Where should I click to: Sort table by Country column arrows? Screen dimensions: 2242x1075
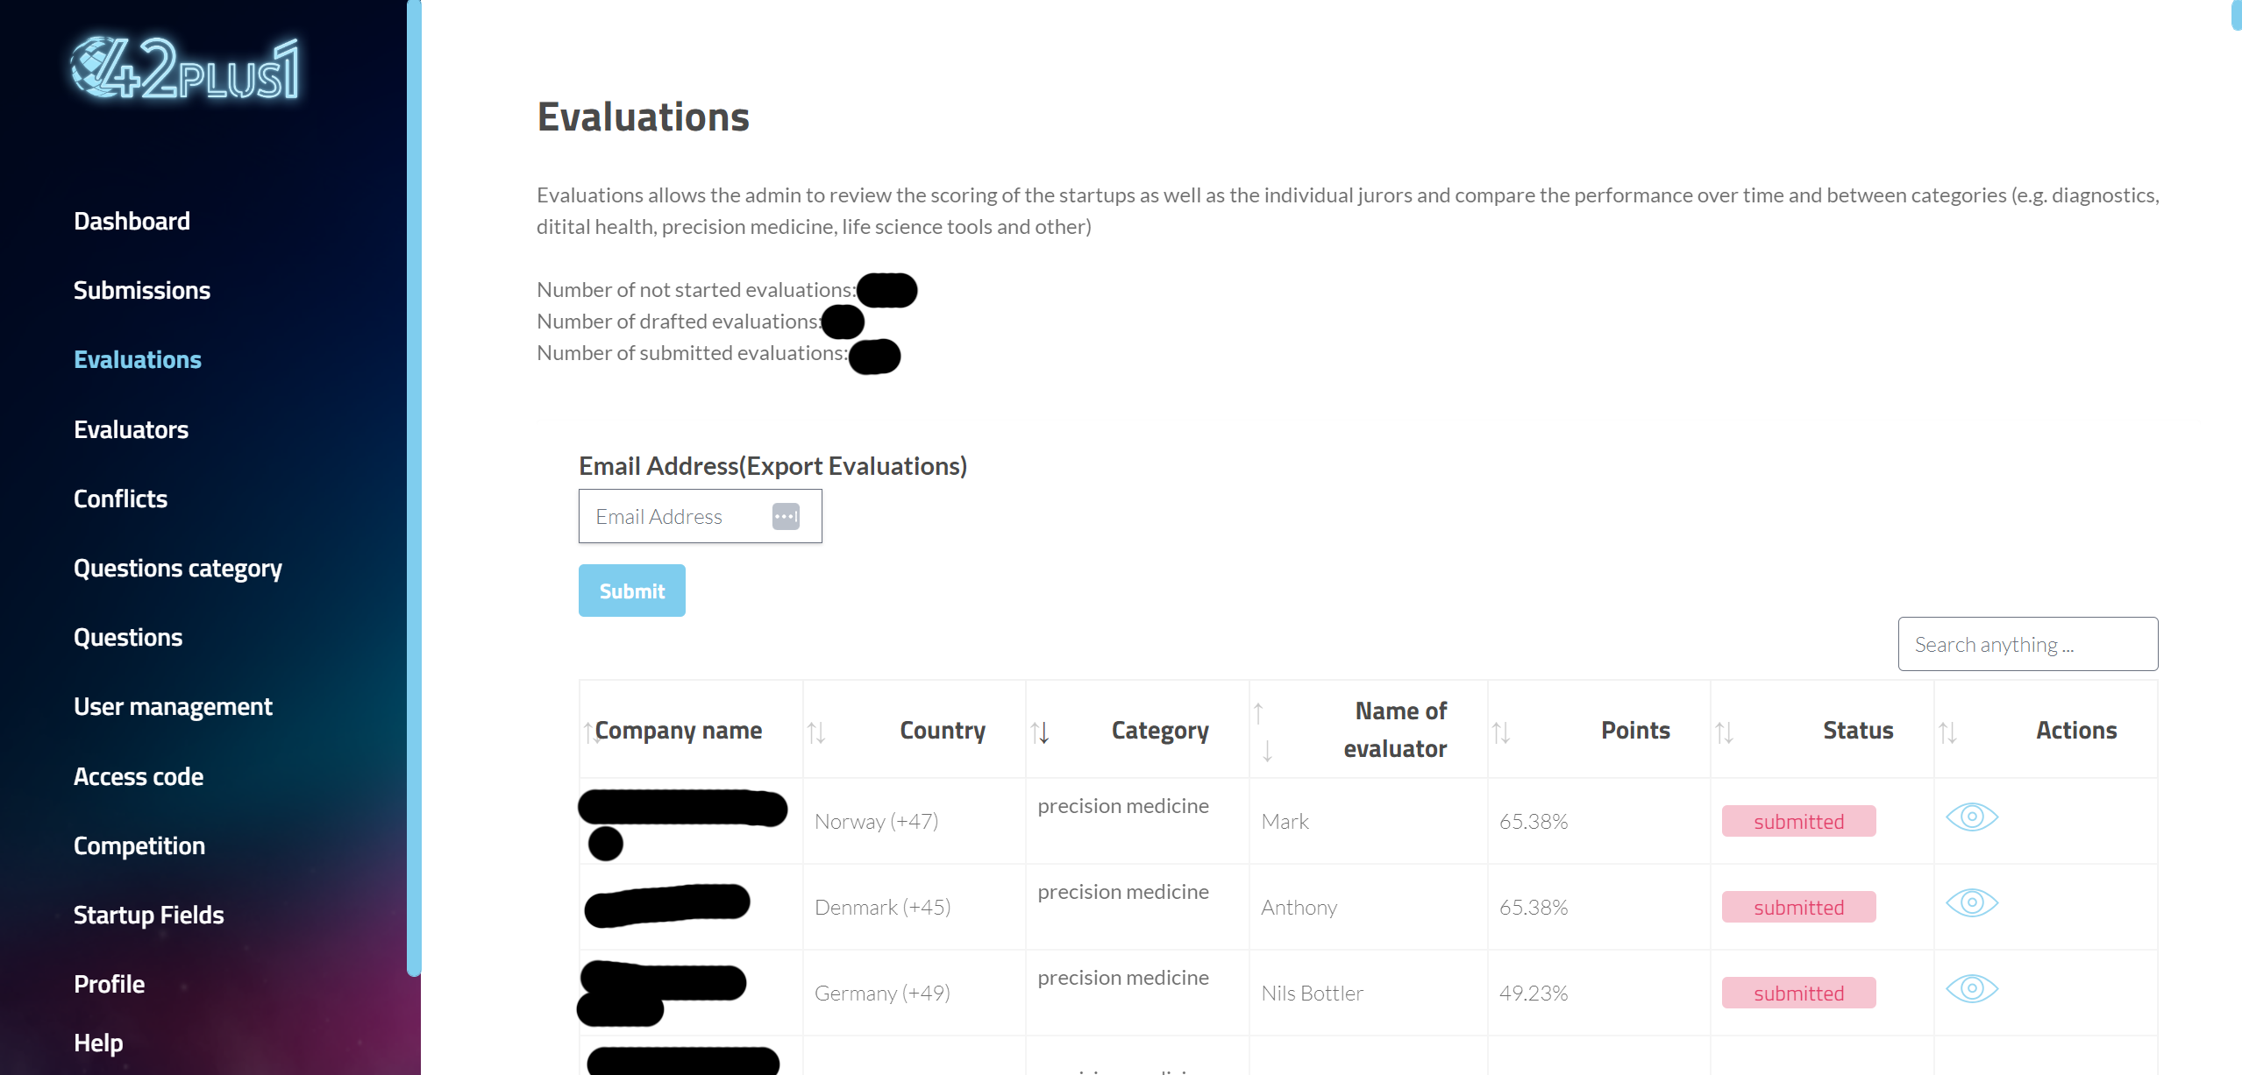point(816,732)
